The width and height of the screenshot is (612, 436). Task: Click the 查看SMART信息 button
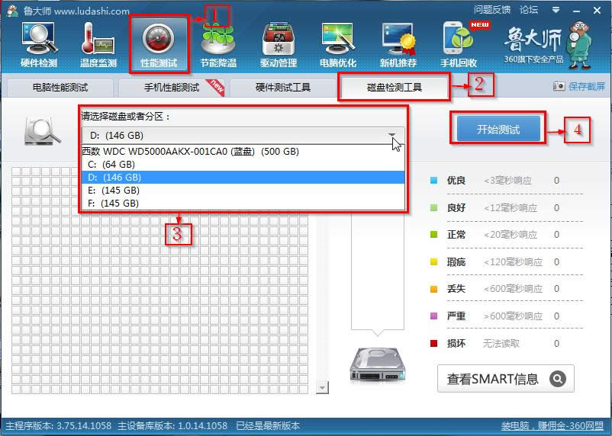506,379
